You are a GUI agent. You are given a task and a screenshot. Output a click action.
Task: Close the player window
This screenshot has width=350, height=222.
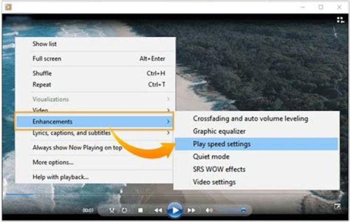pyautogui.click(x=339, y=7)
